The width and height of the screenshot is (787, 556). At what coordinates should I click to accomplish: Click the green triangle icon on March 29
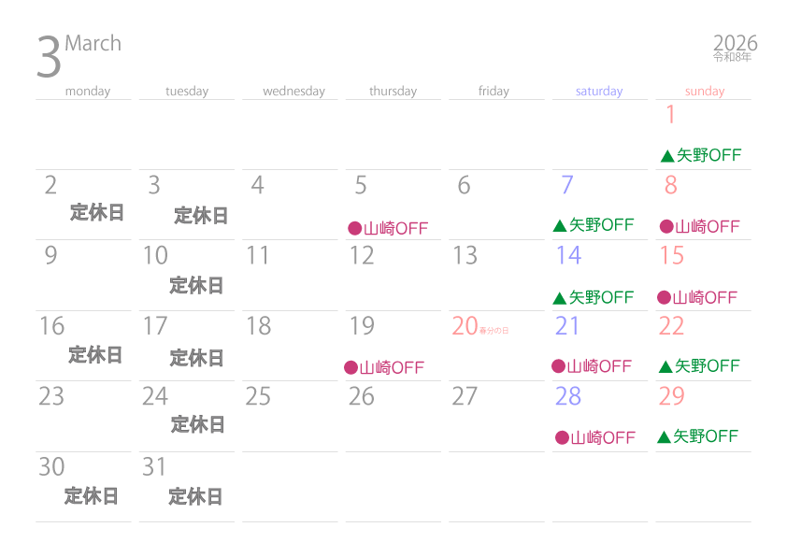664,436
